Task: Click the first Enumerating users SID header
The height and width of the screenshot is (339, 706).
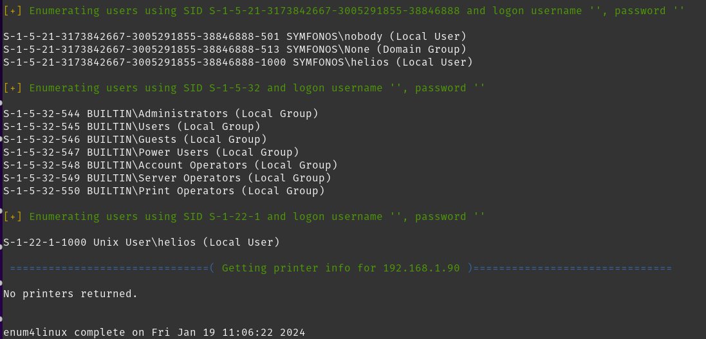Action: click(x=344, y=10)
